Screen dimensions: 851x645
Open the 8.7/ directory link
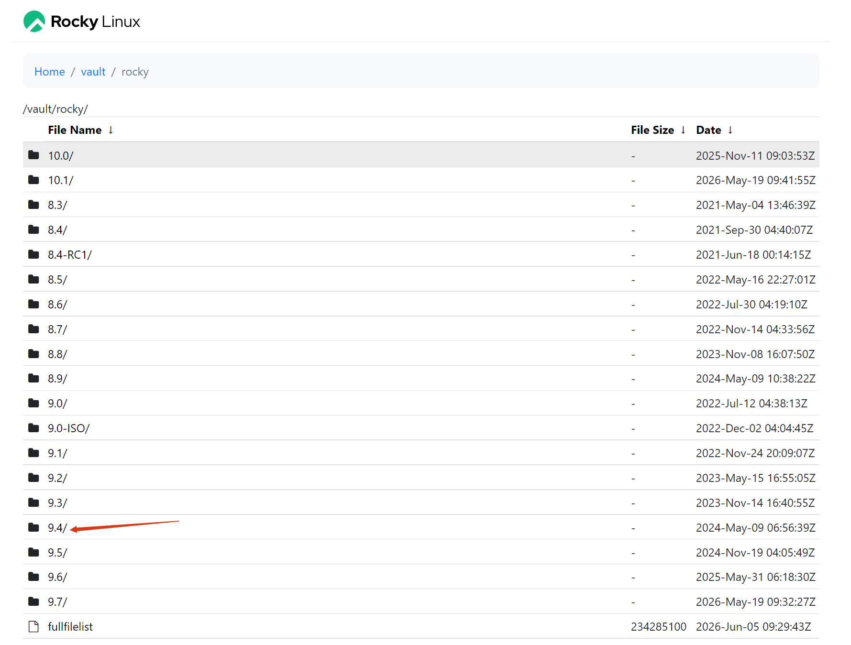point(57,329)
